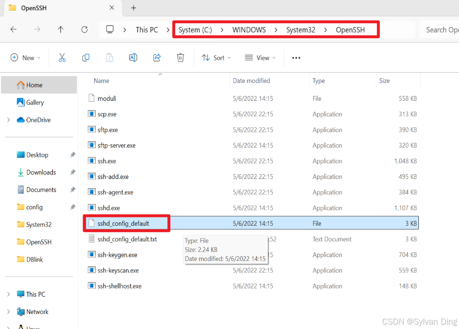459x329 pixels.
Task: Click chevron after System (C:) in path
Action: 222,30
